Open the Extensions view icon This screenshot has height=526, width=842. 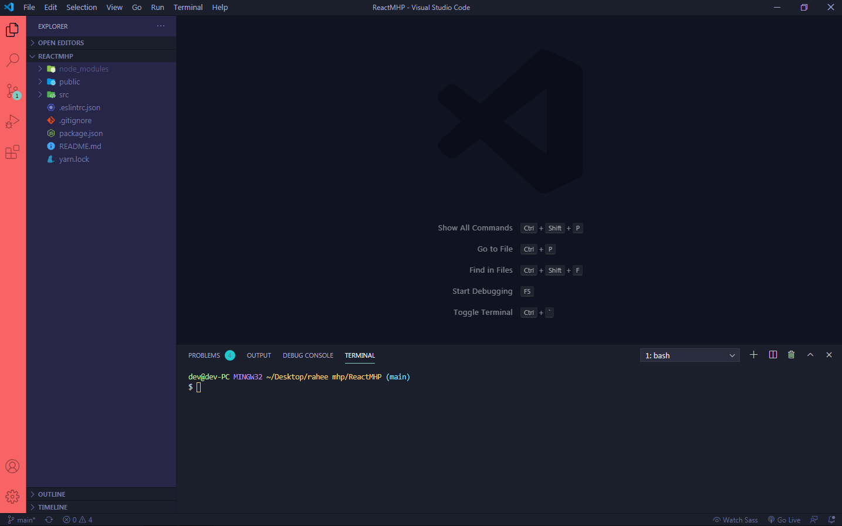(12, 152)
